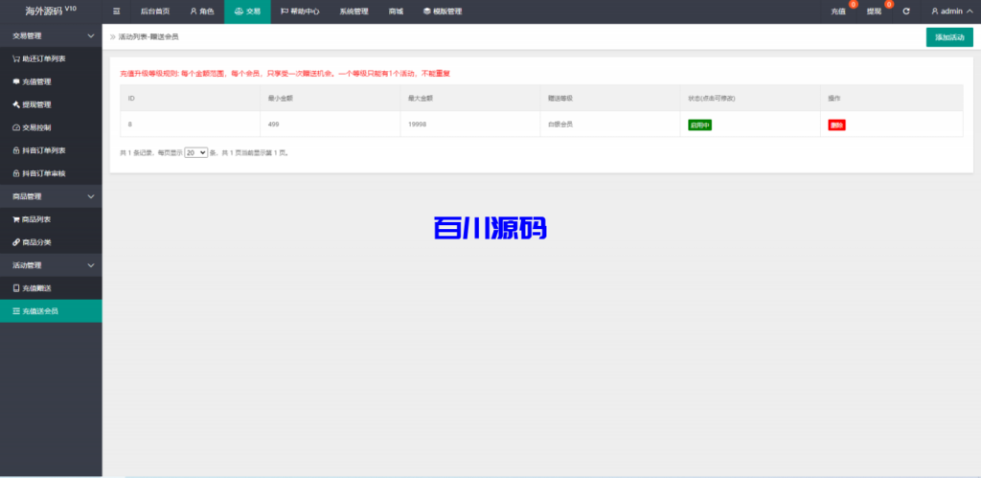The image size is (981, 478).
Task: Open 模版管理 in the top navigation
Action: pos(443,11)
